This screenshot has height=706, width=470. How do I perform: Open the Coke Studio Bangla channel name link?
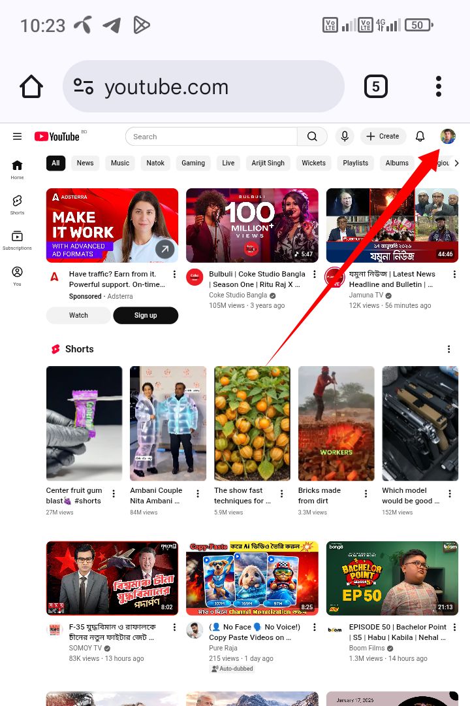[x=238, y=295]
